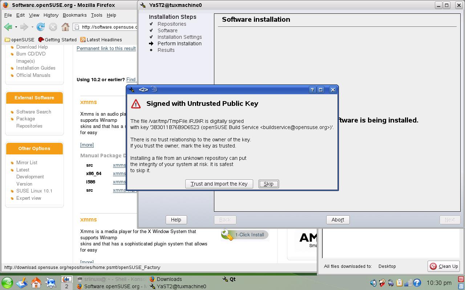The image size is (465, 290).
Task: Open the File menu in Firefox
Action: coord(8,15)
